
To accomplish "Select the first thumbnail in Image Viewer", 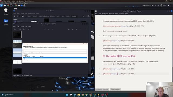I will click(x=17, y=34).
